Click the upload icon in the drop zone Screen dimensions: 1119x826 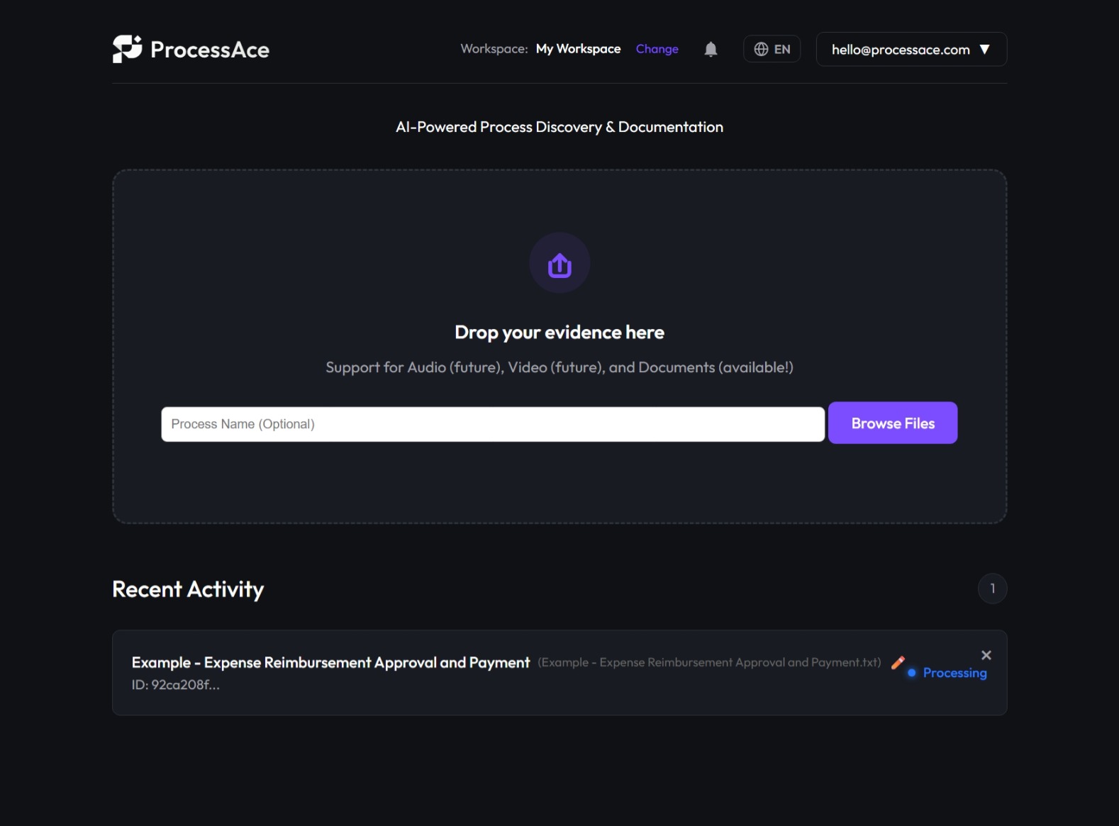(x=559, y=263)
